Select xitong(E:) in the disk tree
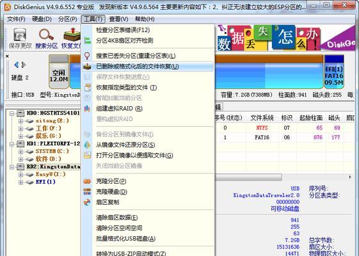This screenshot has width=359, height=256. click(52, 121)
